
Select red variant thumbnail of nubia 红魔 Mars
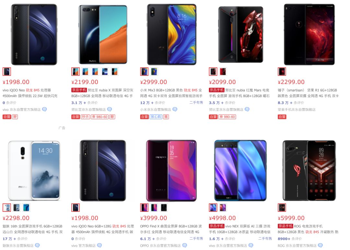tap(223, 72)
